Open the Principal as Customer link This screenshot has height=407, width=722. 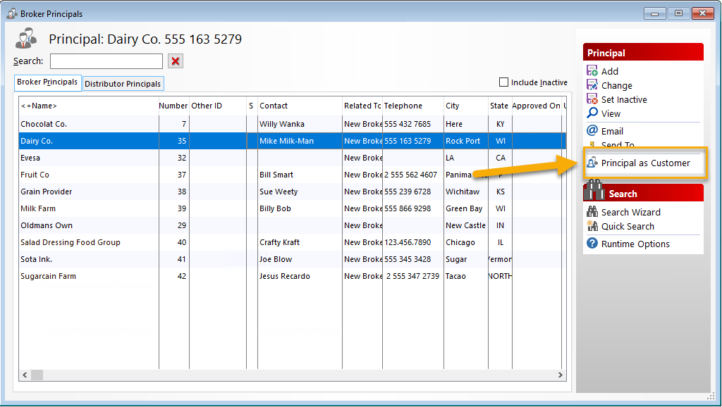tap(646, 163)
